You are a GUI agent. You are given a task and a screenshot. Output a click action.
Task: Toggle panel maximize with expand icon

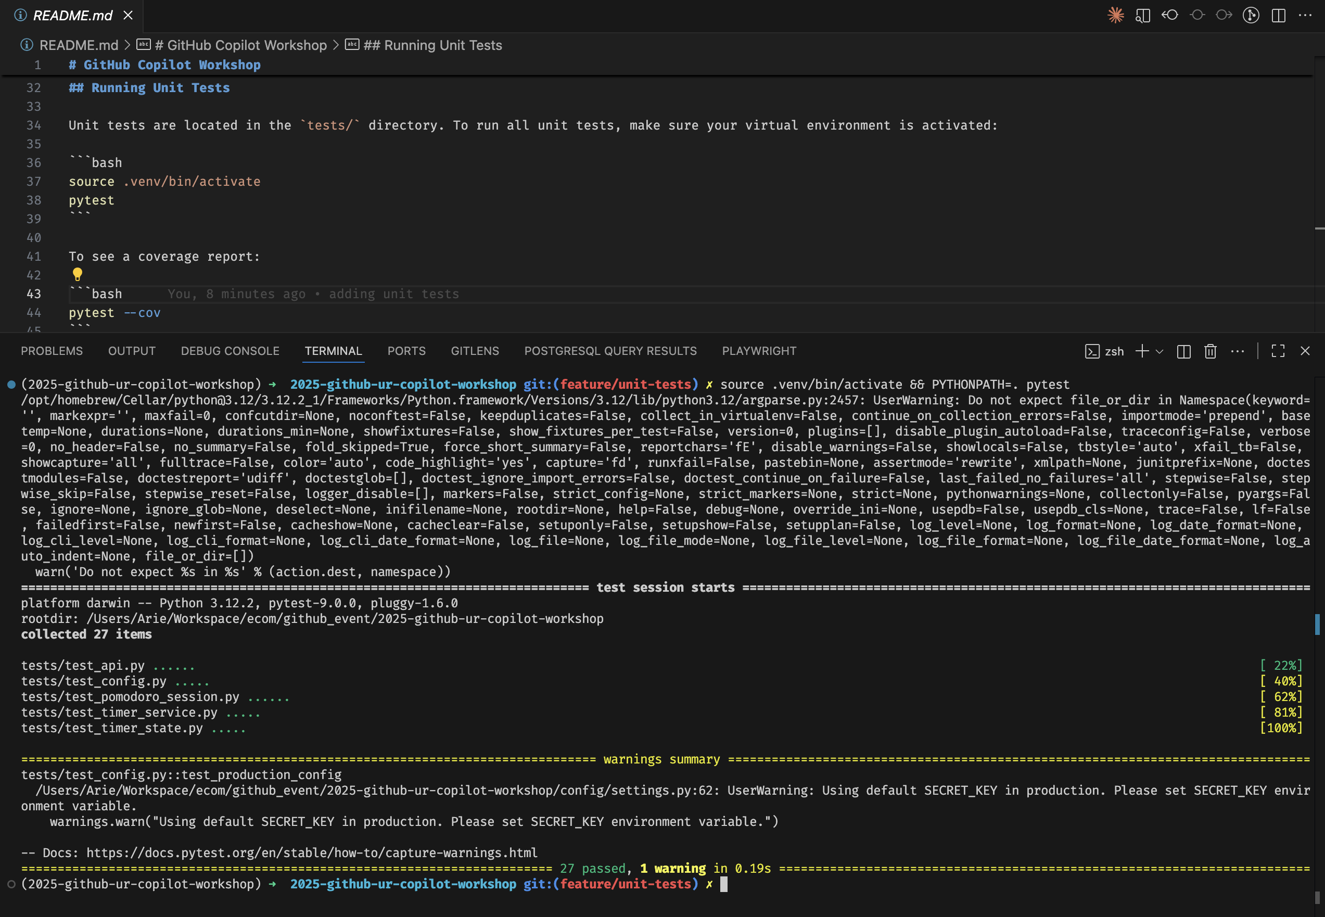point(1277,351)
